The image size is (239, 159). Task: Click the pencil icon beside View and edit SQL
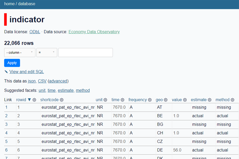[x=6, y=72]
